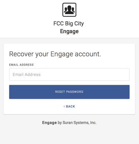Click the word account in the heading
139x144 pixels.
pyautogui.click(x=88, y=54)
